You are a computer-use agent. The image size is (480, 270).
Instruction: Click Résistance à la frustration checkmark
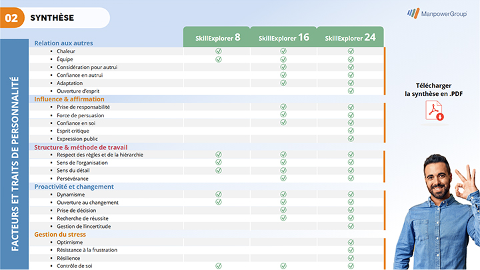coord(351,250)
